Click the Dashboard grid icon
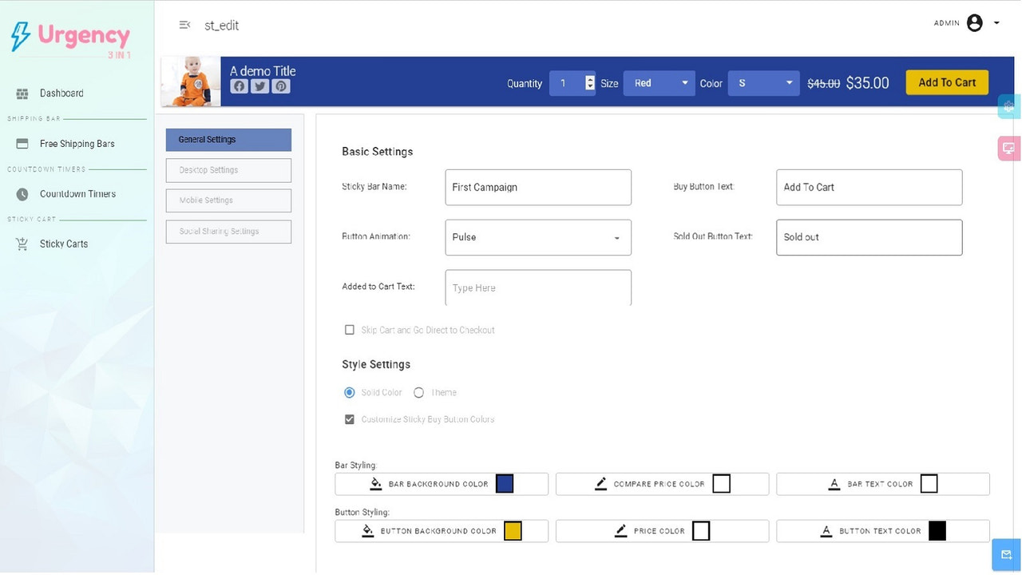 coord(22,93)
